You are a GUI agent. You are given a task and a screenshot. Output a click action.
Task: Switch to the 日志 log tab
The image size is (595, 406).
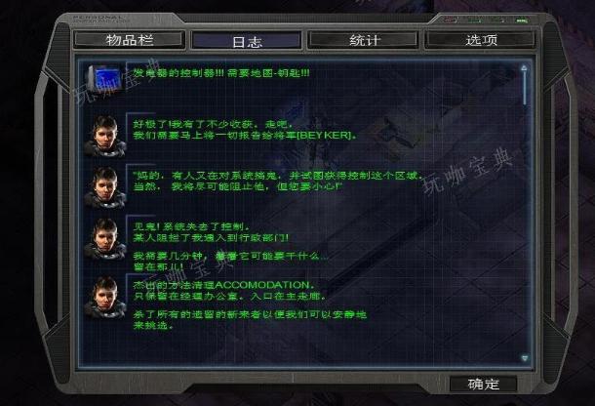tap(247, 40)
